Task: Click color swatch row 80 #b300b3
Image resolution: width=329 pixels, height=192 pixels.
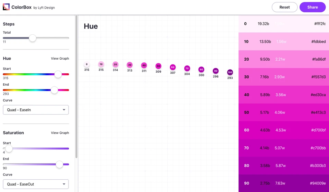Action: [284, 166]
